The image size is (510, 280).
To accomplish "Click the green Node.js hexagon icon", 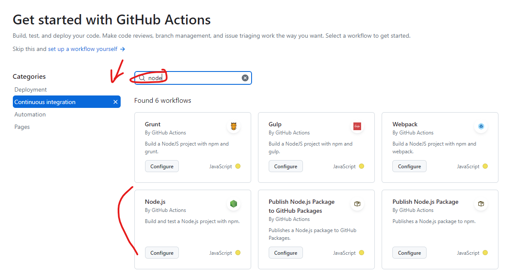I will [x=234, y=204].
